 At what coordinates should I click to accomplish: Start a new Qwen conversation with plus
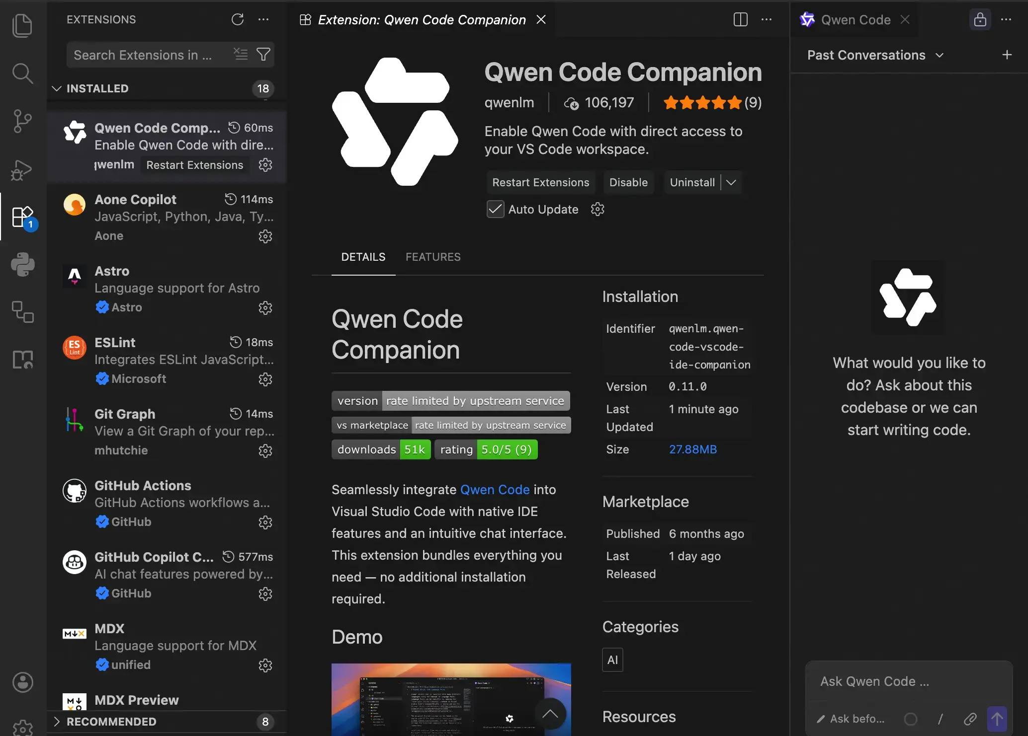click(x=1007, y=55)
